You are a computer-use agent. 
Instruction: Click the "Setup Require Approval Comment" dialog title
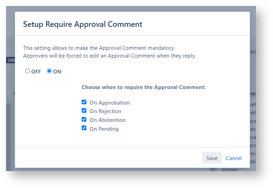coord(83,24)
